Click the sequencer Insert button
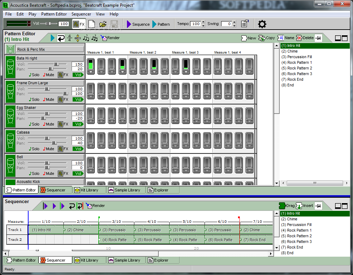353x275 pixels. [304, 206]
